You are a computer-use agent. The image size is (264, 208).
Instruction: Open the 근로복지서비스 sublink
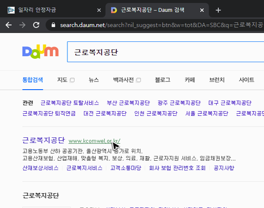[x=84, y=168]
